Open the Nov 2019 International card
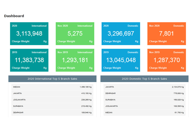Viewport: 194px width, 129px height. (x=75, y=60)
